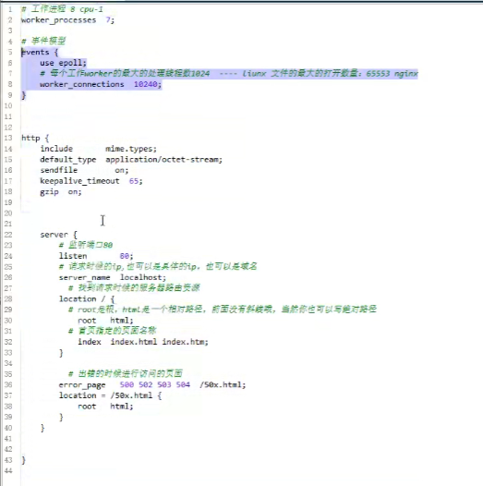Click the keepalive value 65
This screenshot has width=483, height=486.
(134, 181)
